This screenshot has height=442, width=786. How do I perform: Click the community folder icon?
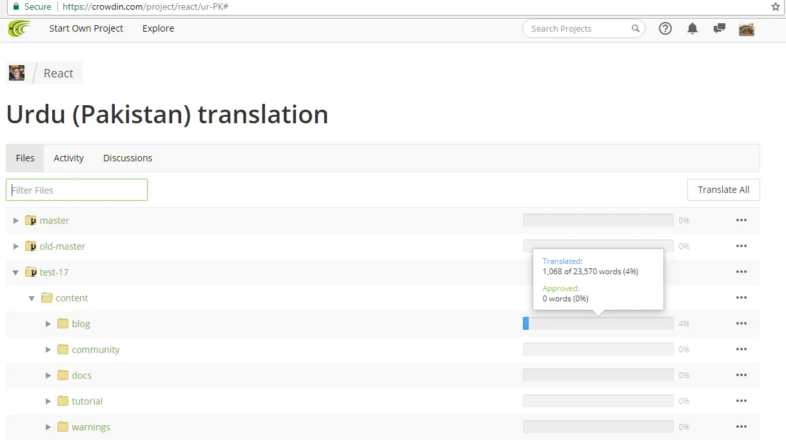(x=63, y=349)
